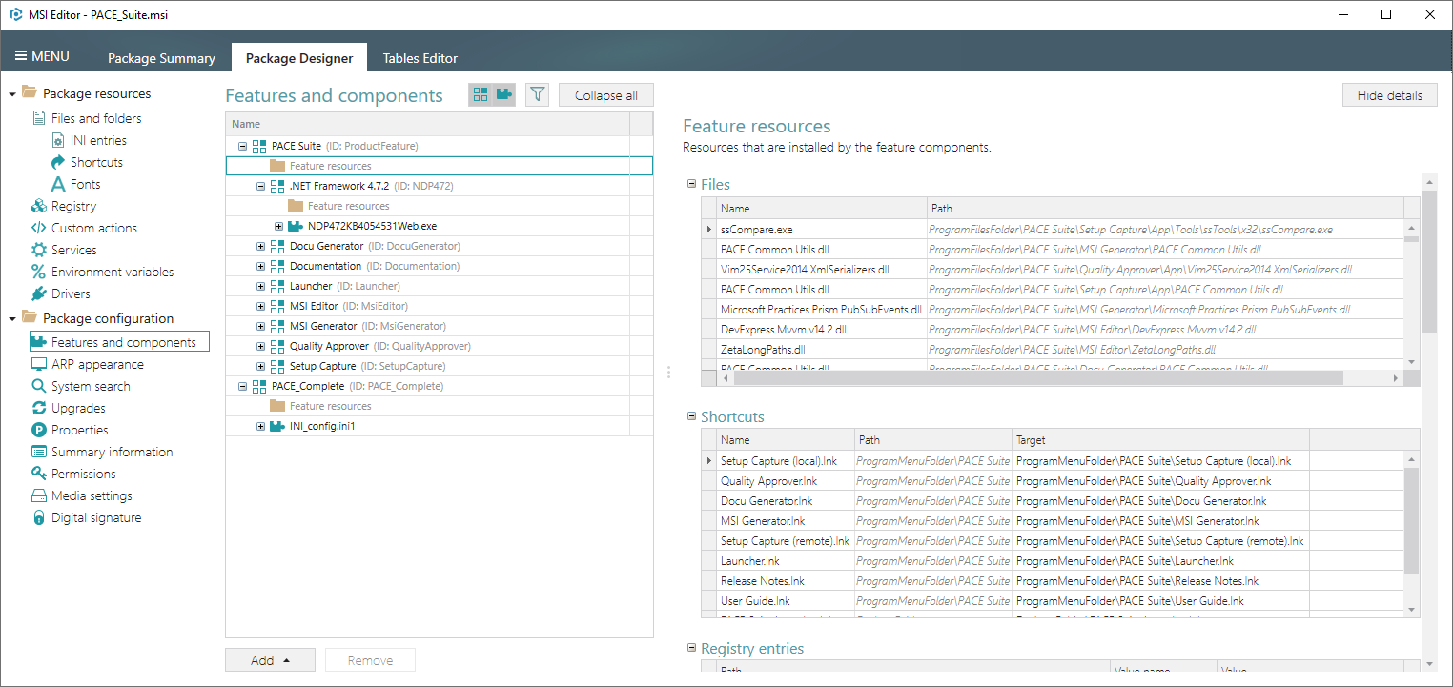Click the MSI Editor feature icon
The width and height of the screenshot is (1453, 687).
click(277, 306)
